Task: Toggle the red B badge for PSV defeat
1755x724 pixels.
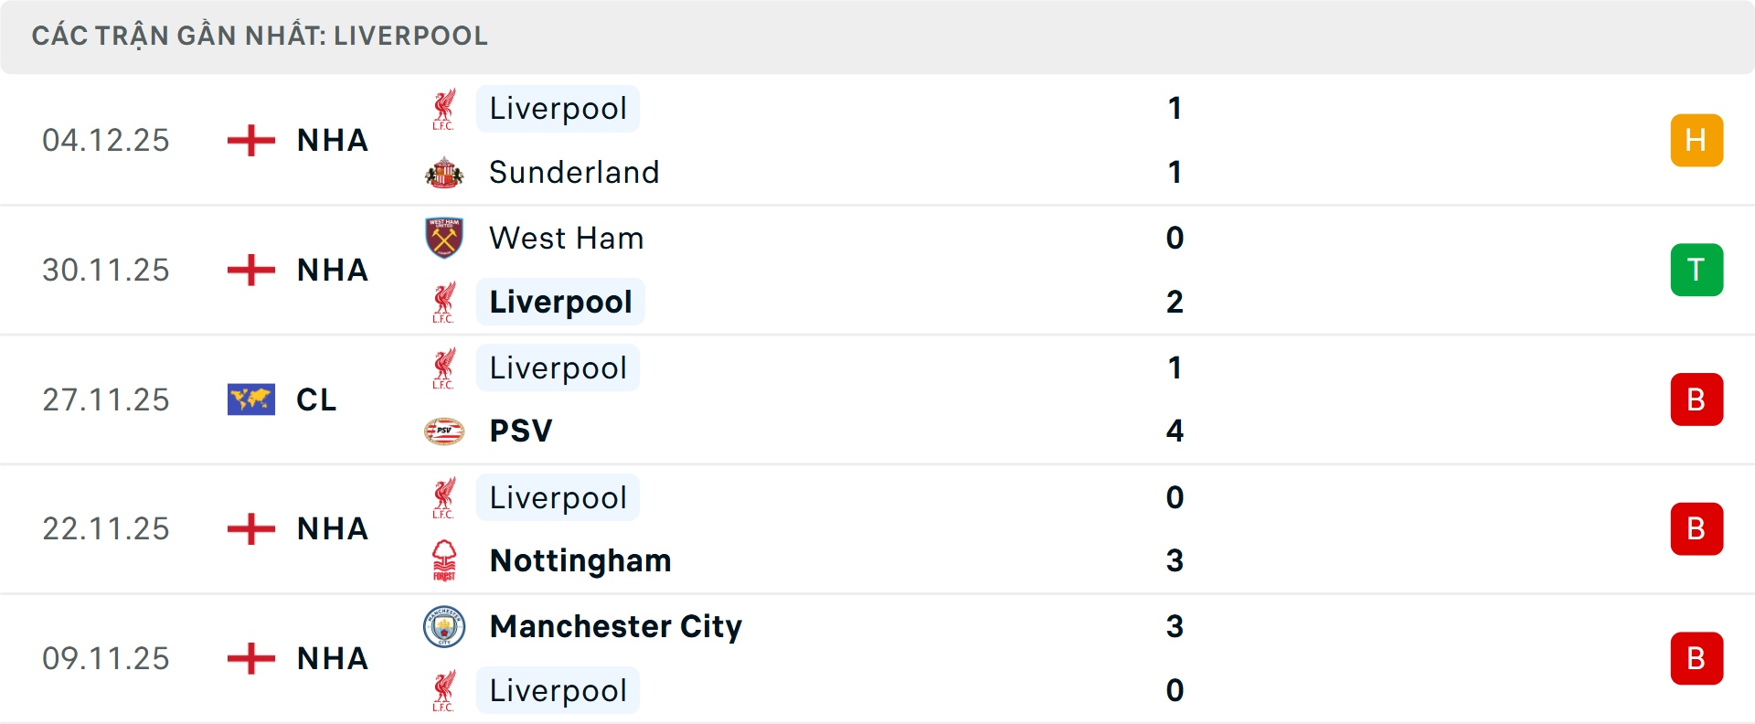Action: pos(1696,399)
